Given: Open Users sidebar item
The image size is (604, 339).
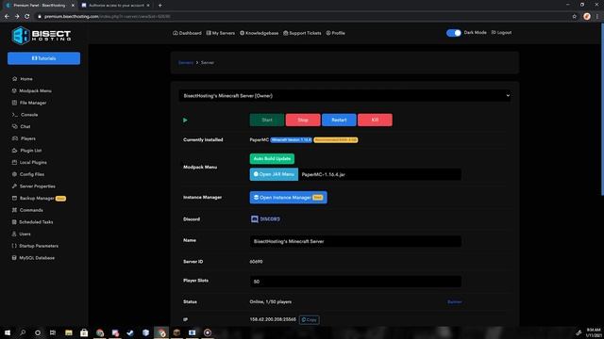Looking at the screenshot, I should click(x=21, y=234).
